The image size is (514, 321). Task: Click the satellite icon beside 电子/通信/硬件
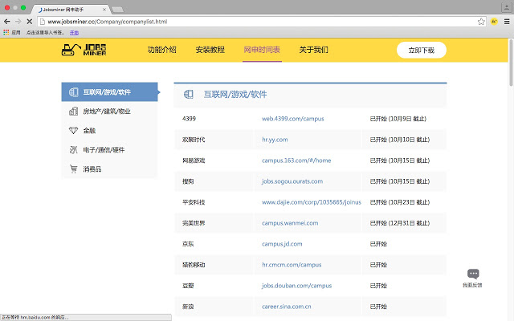coord(73,150)
